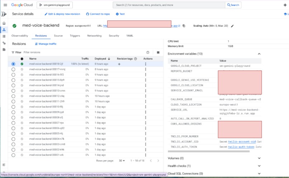Click the Google Cloud logo
This screenshot has height=178, width=289.
tap(22, 5)
